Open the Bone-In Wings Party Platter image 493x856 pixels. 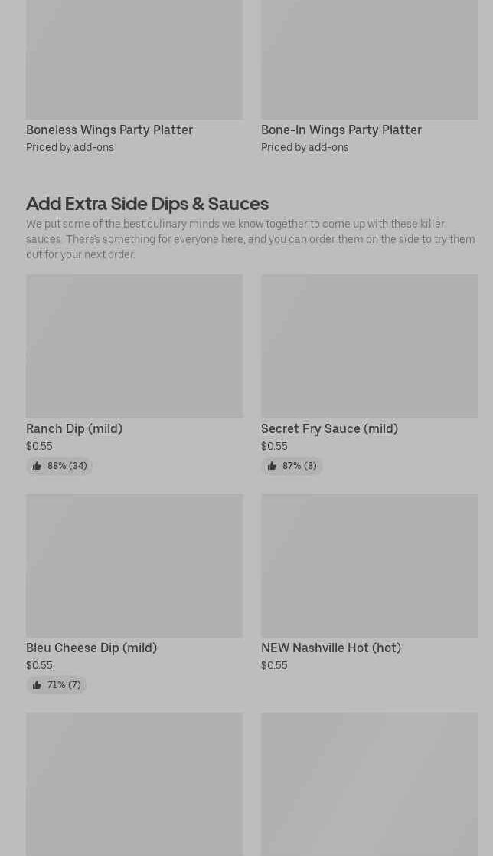coord(369,60)
